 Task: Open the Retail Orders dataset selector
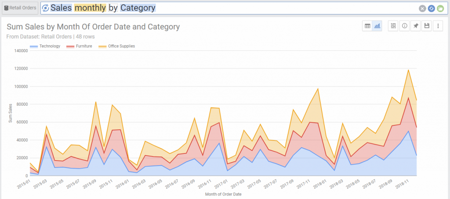[x=20, y=8]
